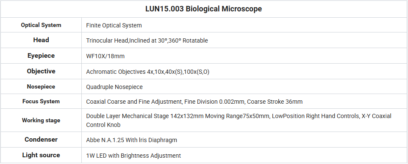Select the Condenser label cell

coord(41,140)
